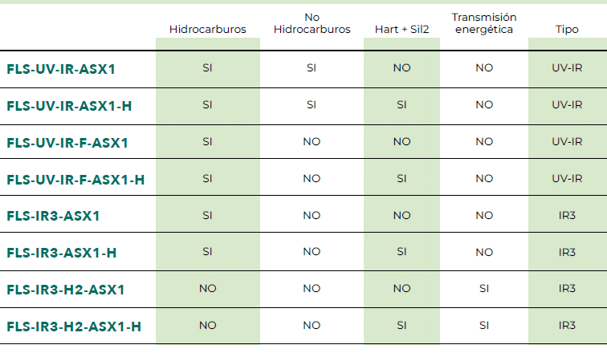Click No Hidrocarburos SI cell for FLS-UV-IR-ASX1
Screen dimensions: 607x353
tap(312, 68)
